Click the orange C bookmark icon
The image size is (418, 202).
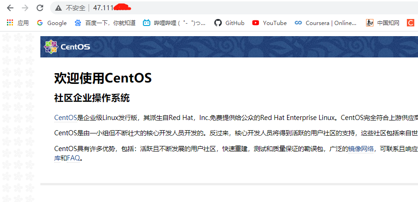tap(410, 23)
